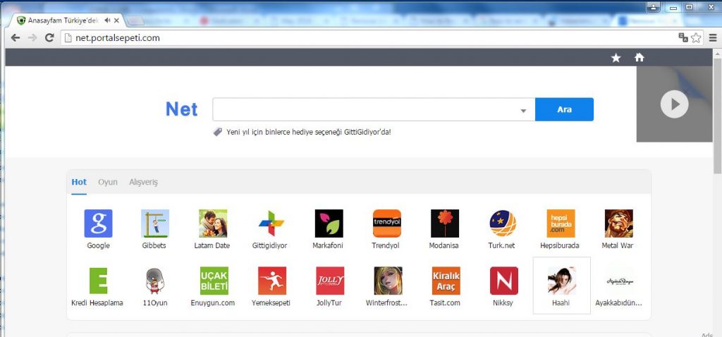Open the Metal War game icon
The width and height of the screenshot is (722, 337).
click(x=619, y=223)
